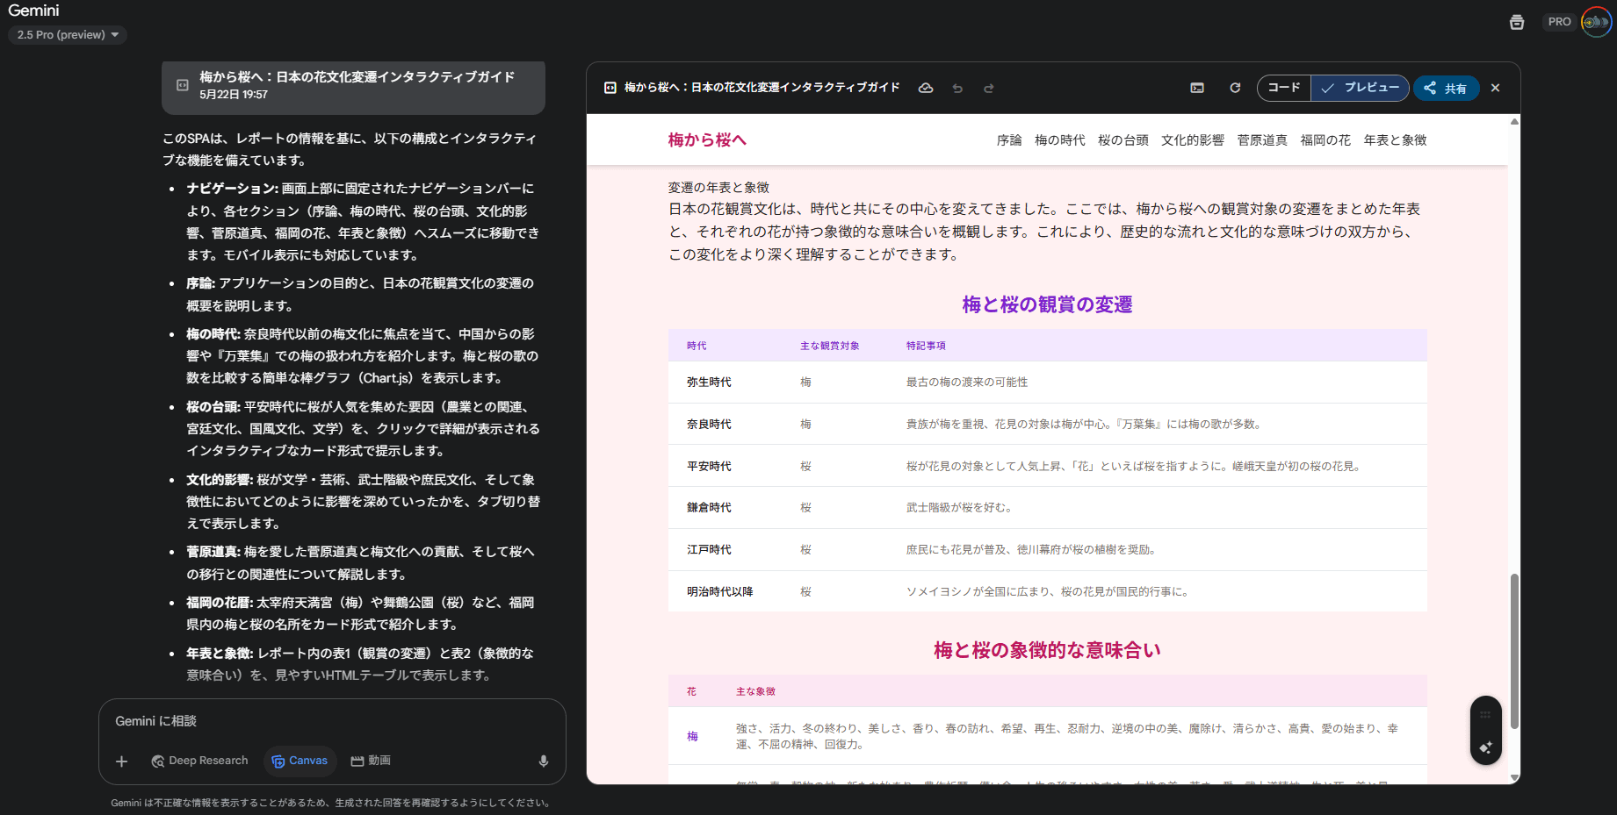Click the 共有 share button
Image resolution: width=1617 pixels, height=815 pixels.
point(1446,88)
